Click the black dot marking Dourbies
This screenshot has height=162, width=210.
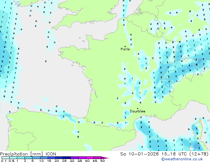coord(137,108)
